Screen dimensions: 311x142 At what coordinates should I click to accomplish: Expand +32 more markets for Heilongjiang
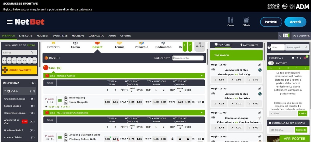coord(200,102)
